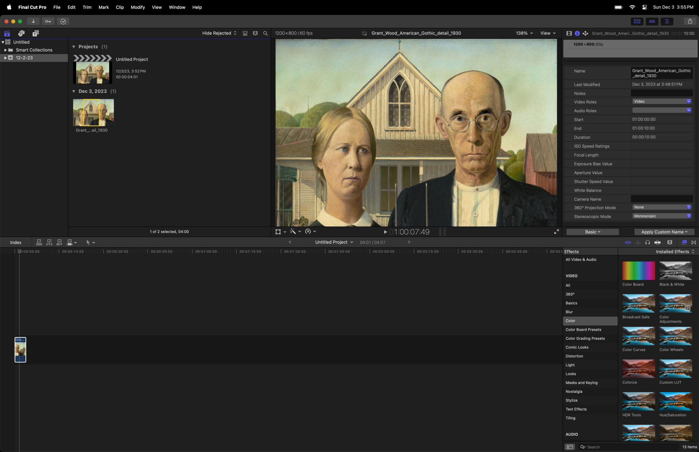Enter full screen viewer playback
This screenshot has height=452, width=699.
click(x=556, y=231)
